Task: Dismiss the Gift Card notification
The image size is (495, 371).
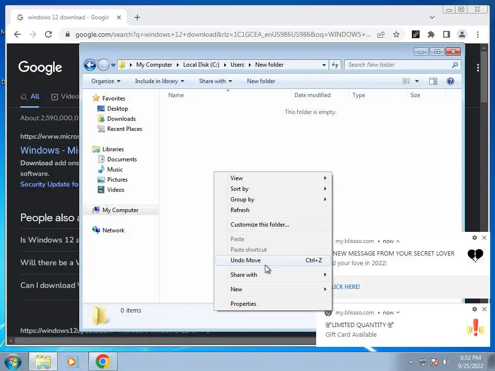Action: pyautogui.click(x=484, y=309)
